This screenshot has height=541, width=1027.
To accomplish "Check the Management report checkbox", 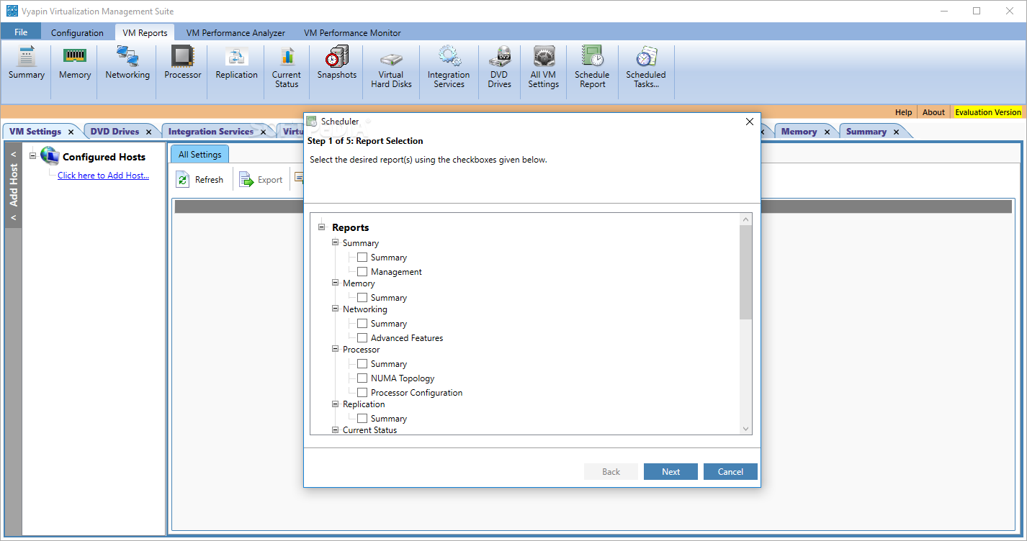I will pos(362,272).
